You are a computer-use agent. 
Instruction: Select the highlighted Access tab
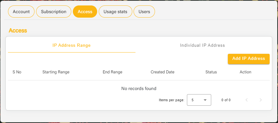click(x=85, y=12)
